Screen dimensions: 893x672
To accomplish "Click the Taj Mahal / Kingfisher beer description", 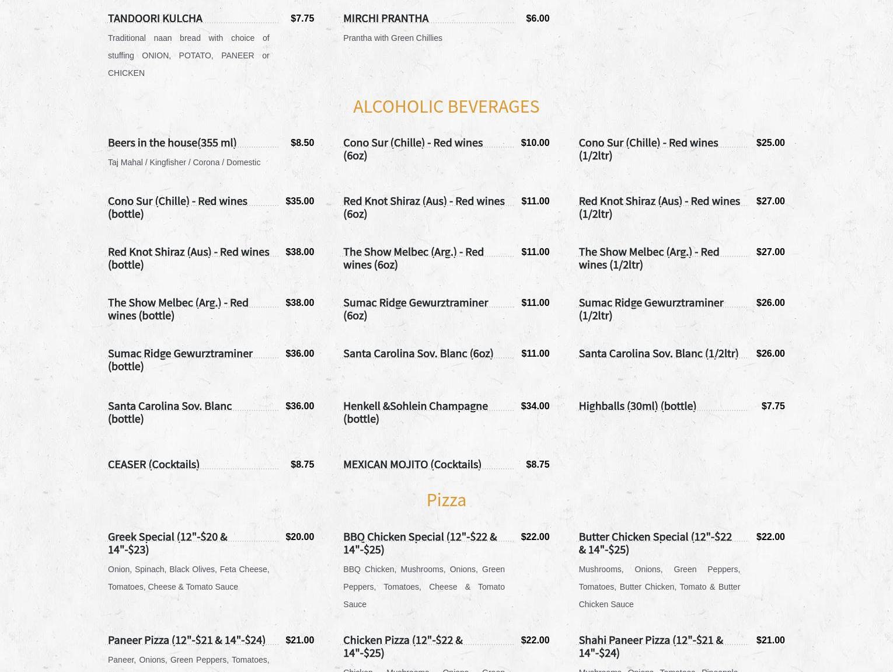I will tap(184, 162).
